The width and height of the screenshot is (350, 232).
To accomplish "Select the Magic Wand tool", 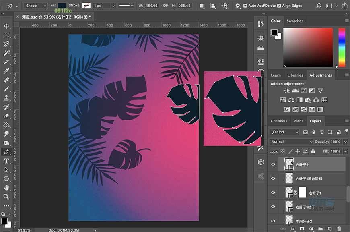I will [x=6, y=53].
